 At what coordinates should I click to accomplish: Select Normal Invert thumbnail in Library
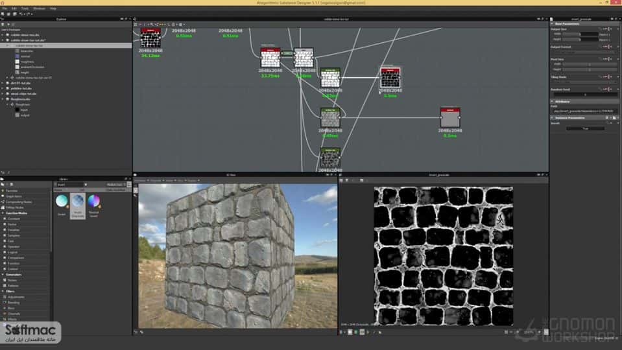pyautogui.click(x=93, y=205)
